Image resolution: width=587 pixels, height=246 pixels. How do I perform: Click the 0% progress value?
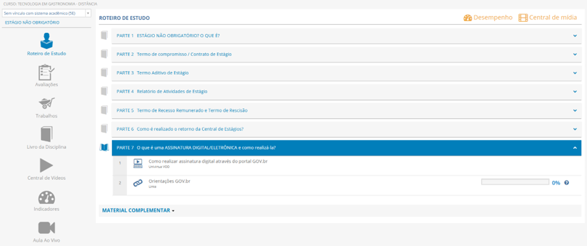[556, 182]
